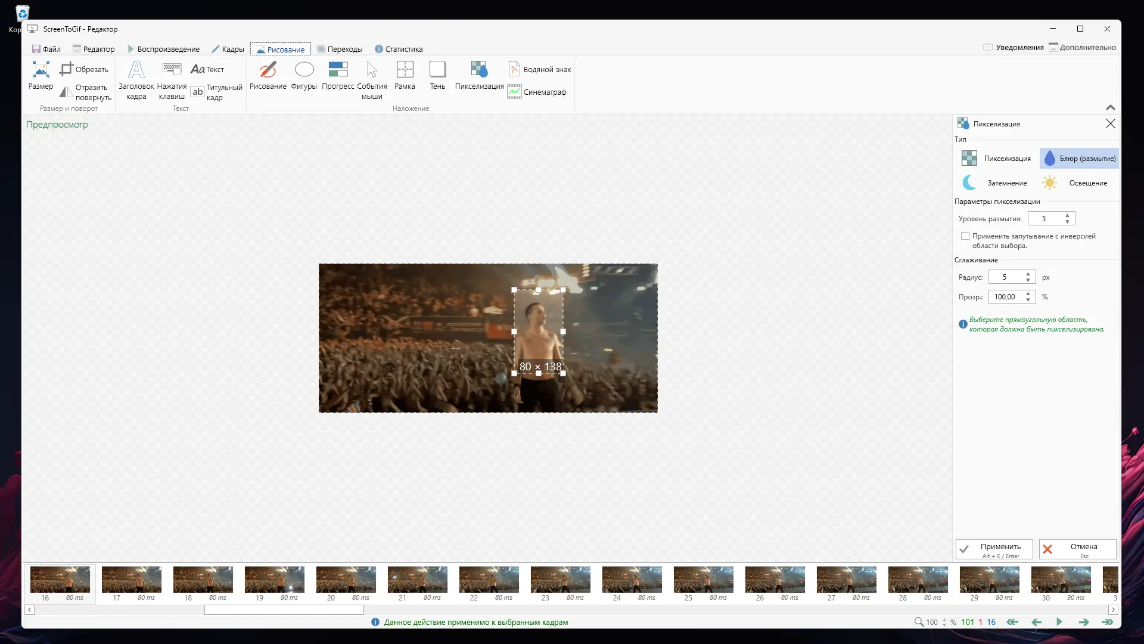This screenshot has height=644, width=1144.
Task: Open the Shadow (Тень) tool
Action: coord(437,75)
